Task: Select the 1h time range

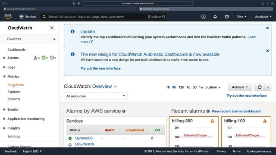Action: pos(168,87)
